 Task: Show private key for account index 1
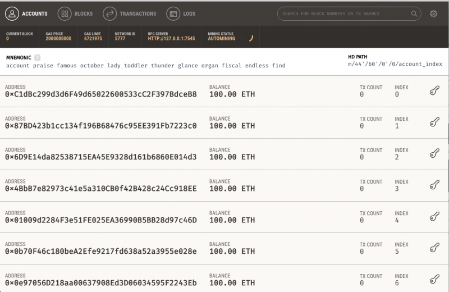click(434, 122)
